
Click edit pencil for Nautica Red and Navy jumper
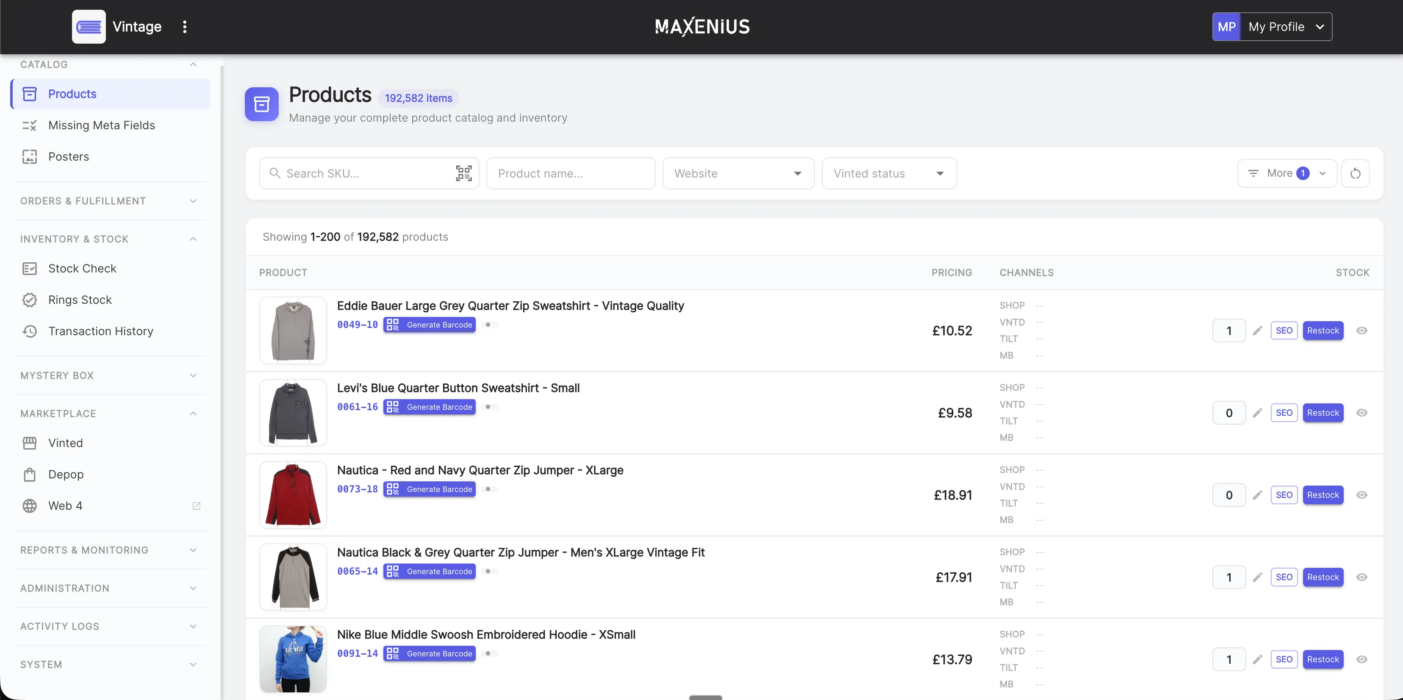click(x=1257, y=495)
